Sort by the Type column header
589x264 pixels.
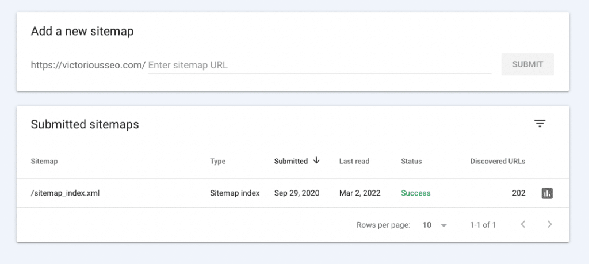218,161
